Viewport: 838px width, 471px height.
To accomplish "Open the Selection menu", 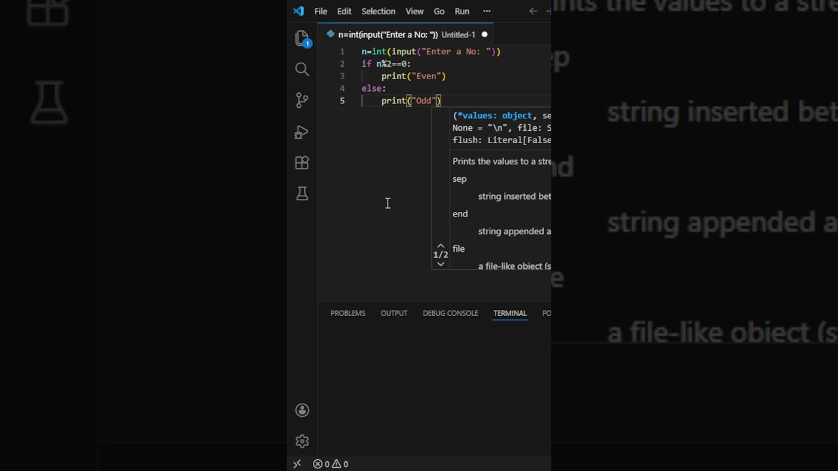I will click(x=378, y=11).
